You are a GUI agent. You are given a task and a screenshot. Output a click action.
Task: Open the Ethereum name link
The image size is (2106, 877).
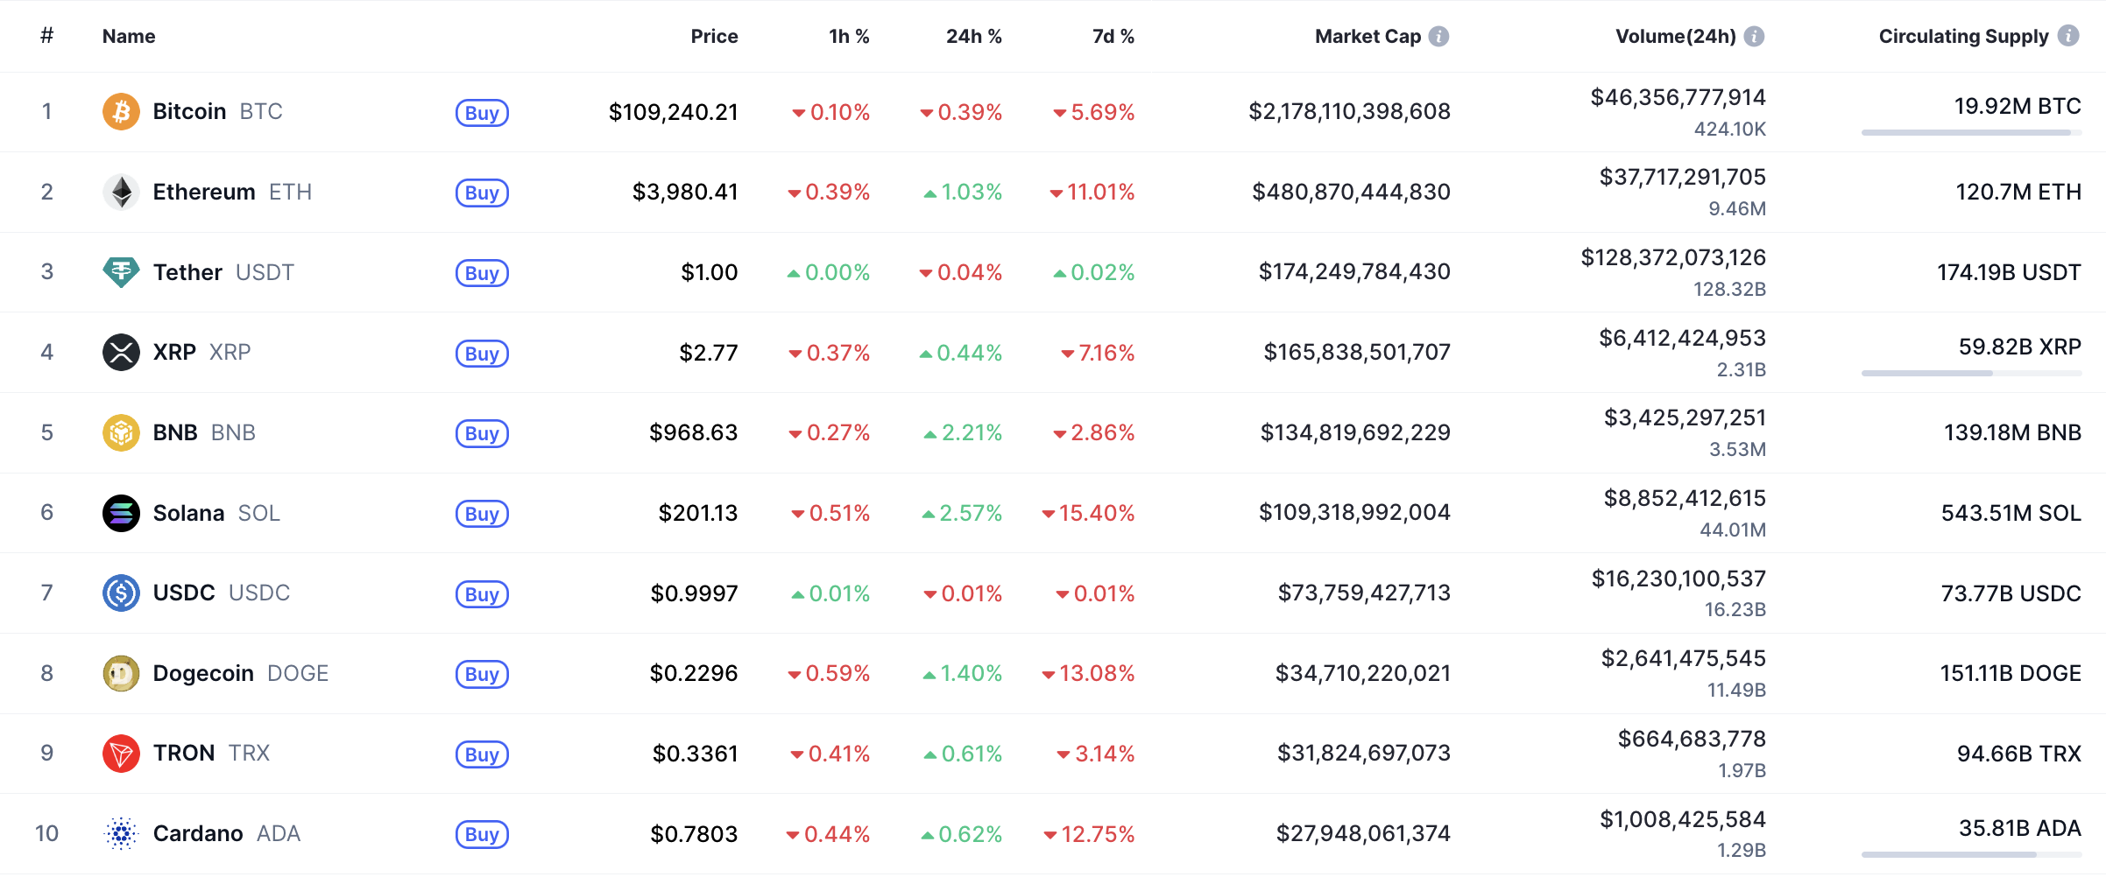[x=204, y=193]
